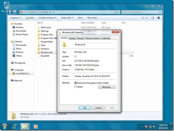The height and width of the screenshot is (131, 174).
Task: Change view using the view icon
Action: tap(143, 18)
